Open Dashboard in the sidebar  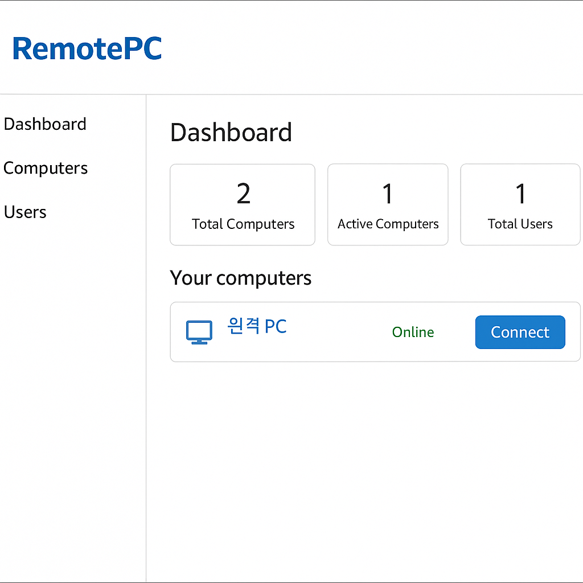coord(45,124)
